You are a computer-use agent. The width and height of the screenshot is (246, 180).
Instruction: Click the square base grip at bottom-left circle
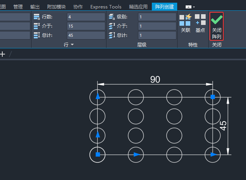pos(98,155)
